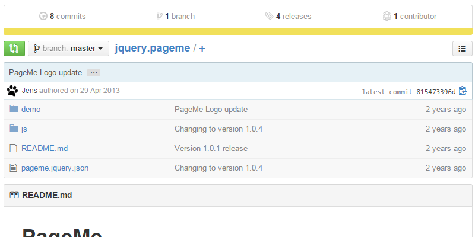This screenshot has height=237, width=475.
Task: Click the demo folder icon
Action: [14, 109]
